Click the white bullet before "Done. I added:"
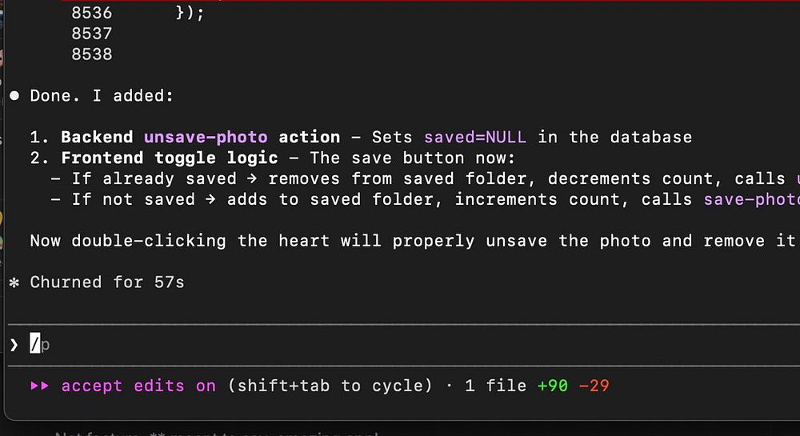The image size is (800, 436). [14, 96]
